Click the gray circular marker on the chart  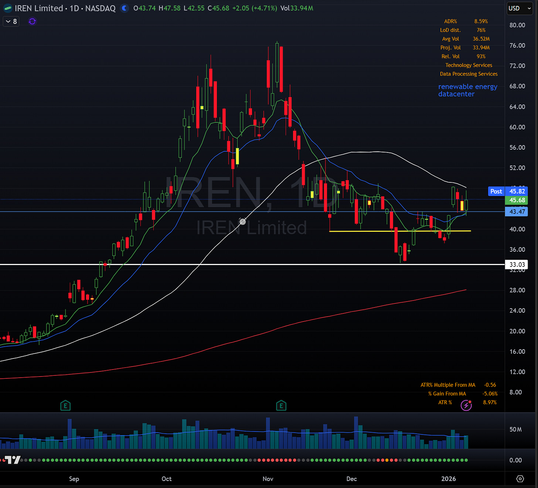tap(243, 221)
